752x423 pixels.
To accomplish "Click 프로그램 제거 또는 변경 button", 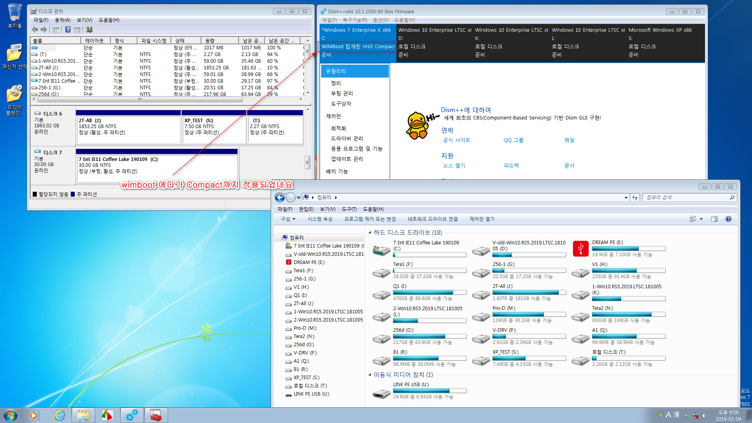I will [370, 219].
